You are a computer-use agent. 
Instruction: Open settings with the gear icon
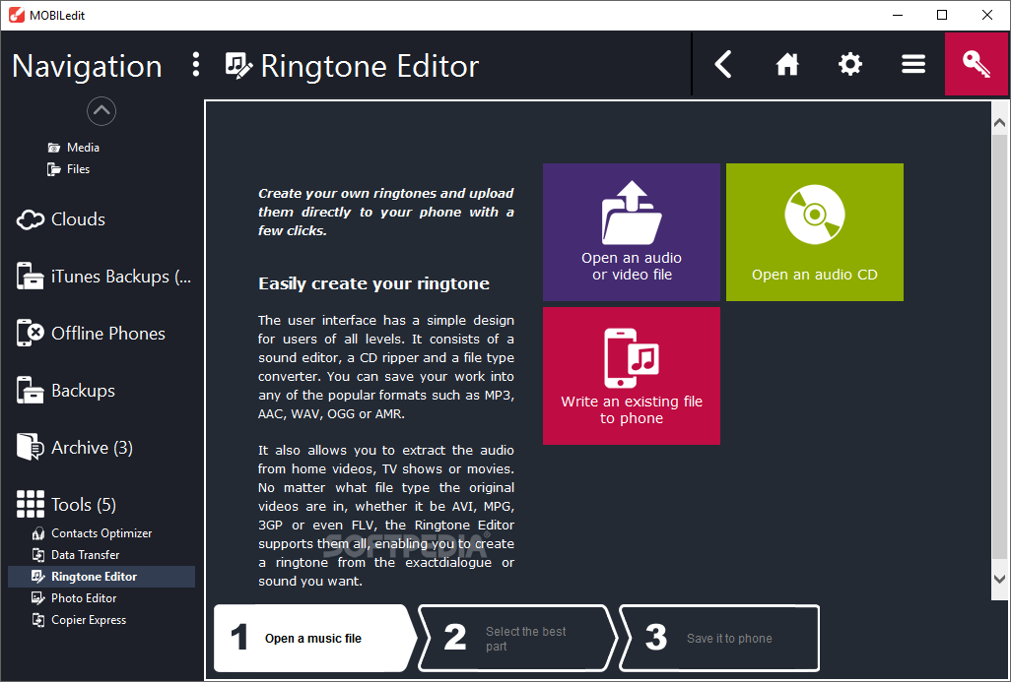[x=849, y=64]
